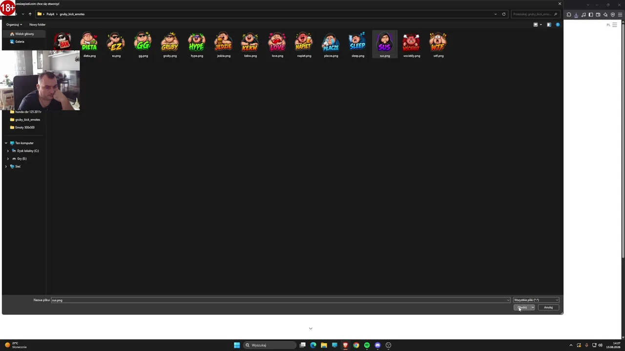This screenshot has height=351, width=625.
Task: Open Widok główny in the sidebar
Action: pos(24,34)
